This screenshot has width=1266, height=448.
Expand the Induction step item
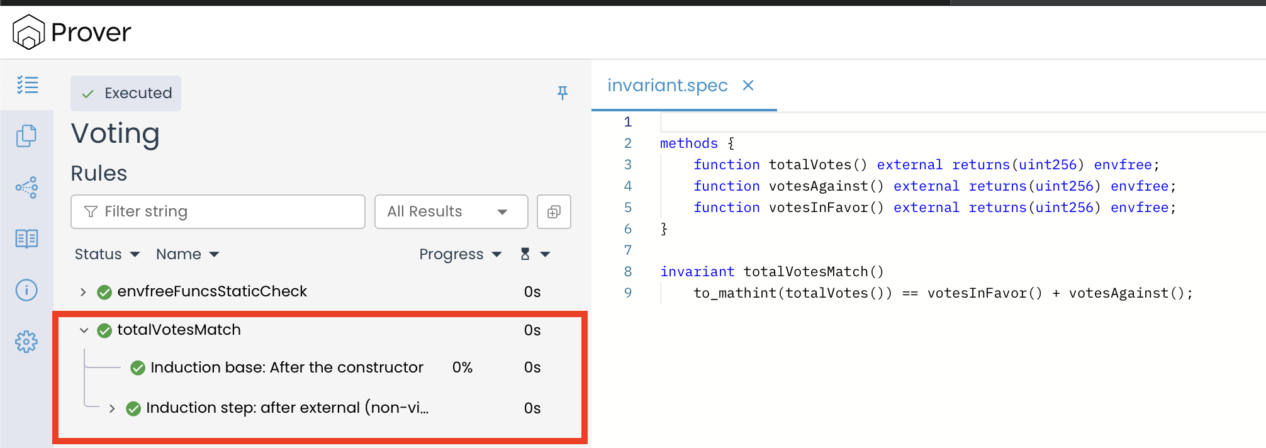point(112,408)
